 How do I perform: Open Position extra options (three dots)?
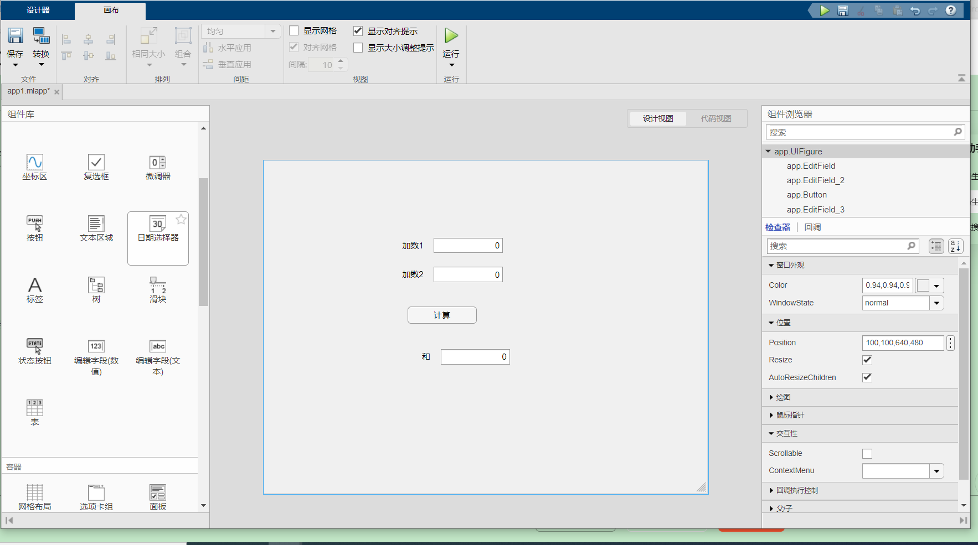(950, 343)
